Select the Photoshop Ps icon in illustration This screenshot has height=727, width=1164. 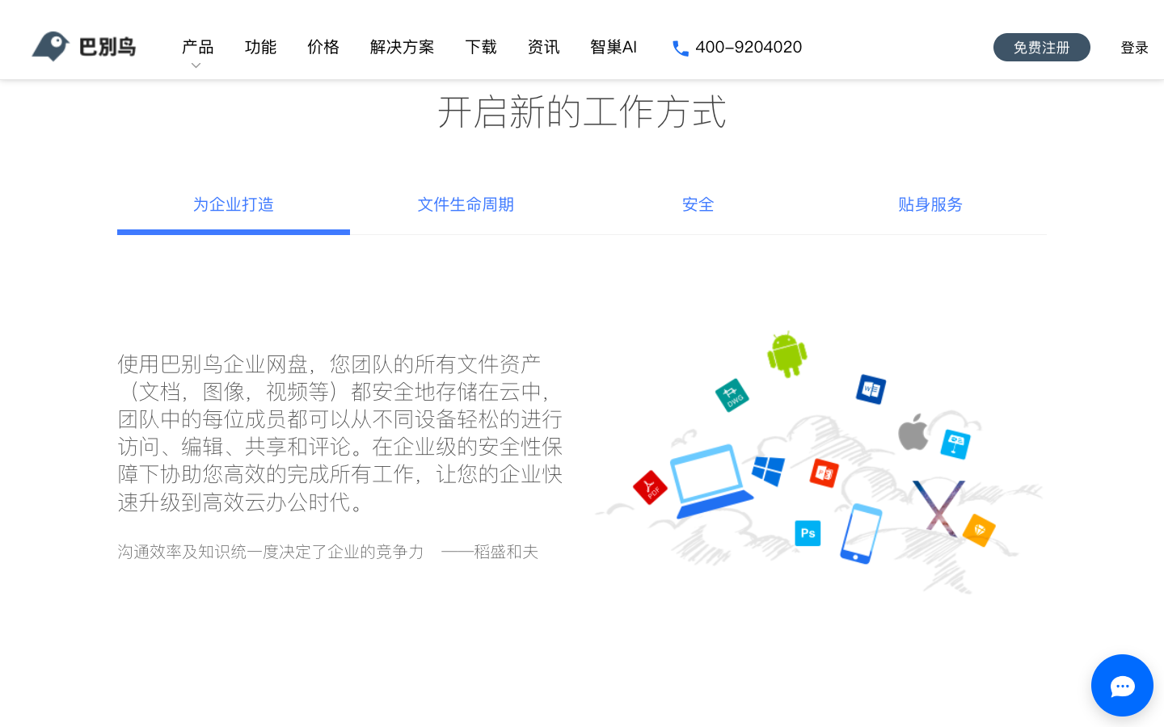pyautogui.click(x=807, y=533)
